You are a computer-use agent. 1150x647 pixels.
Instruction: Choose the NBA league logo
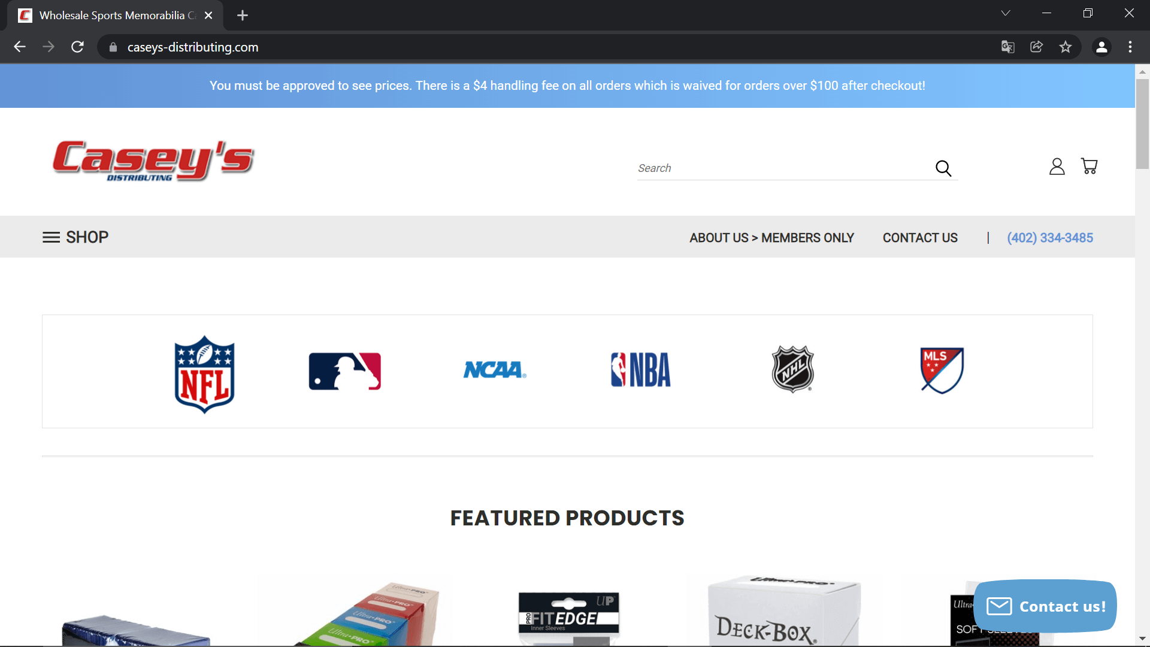pos(640,370)
